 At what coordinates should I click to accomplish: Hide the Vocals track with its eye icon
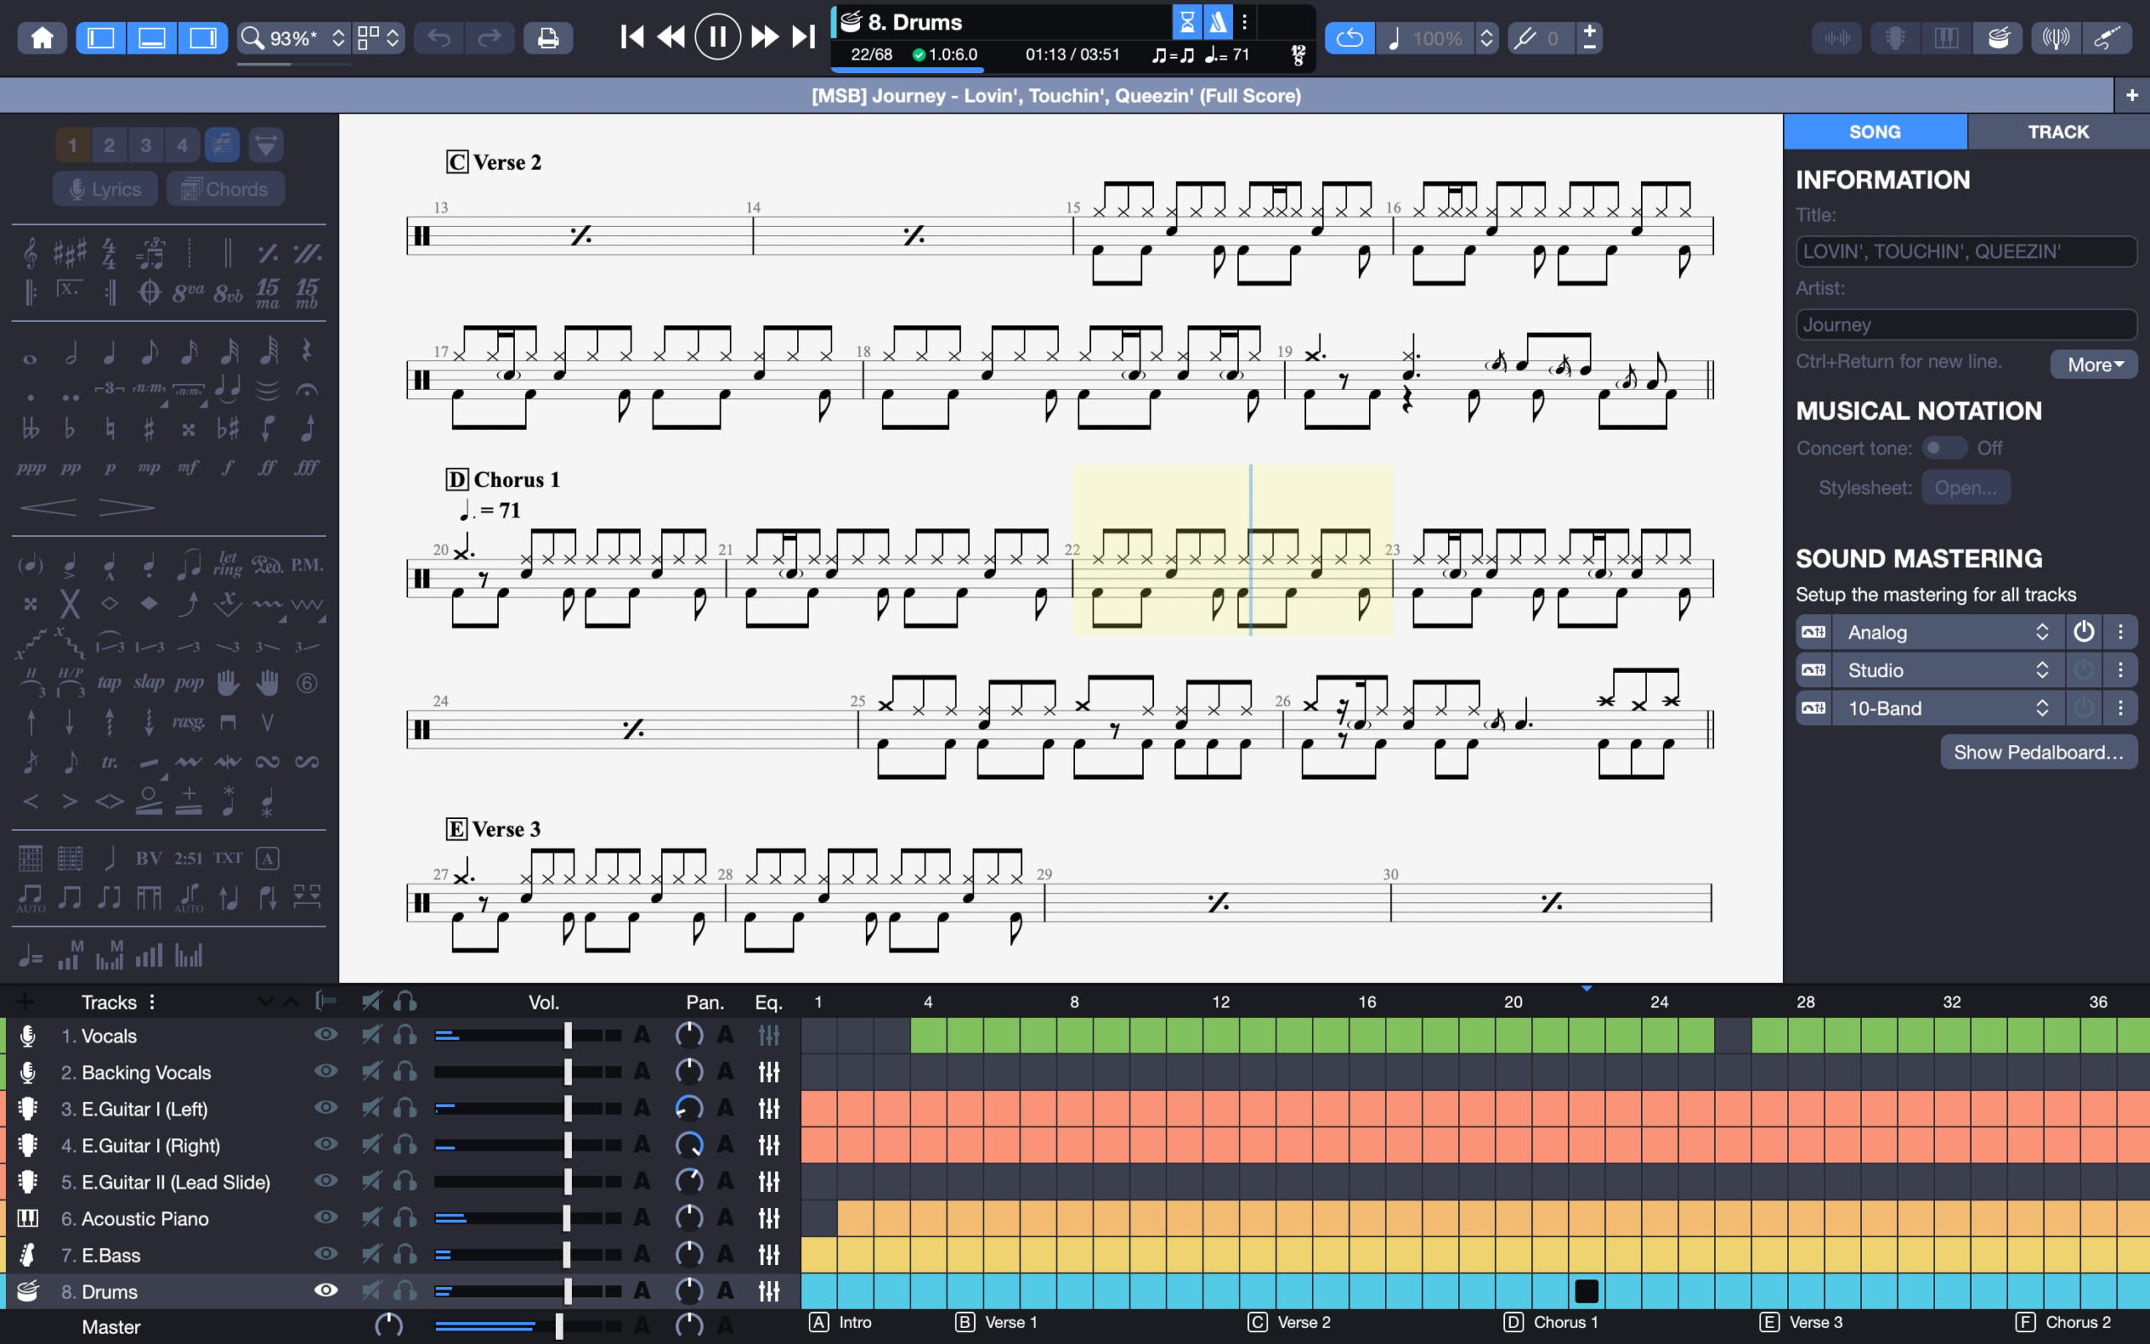tap(326, 1035)
